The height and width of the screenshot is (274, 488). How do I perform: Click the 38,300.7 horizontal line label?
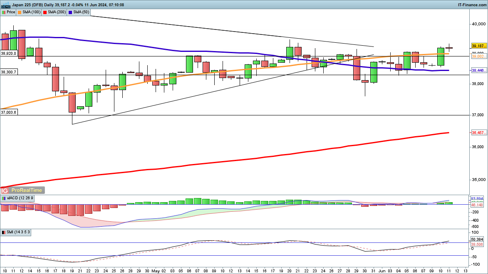pos(9,72)
